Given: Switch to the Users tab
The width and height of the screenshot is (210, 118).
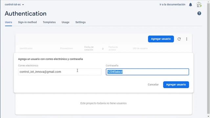Looking at the screenshot, I should click(x=9, y=22).
